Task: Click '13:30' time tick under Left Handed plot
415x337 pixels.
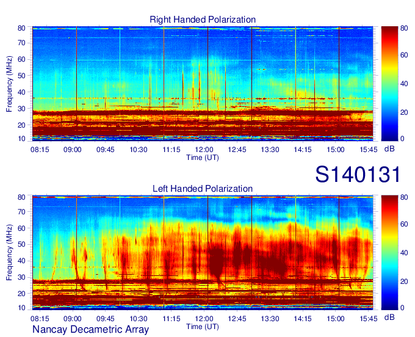Action: (x=270, y=319)
